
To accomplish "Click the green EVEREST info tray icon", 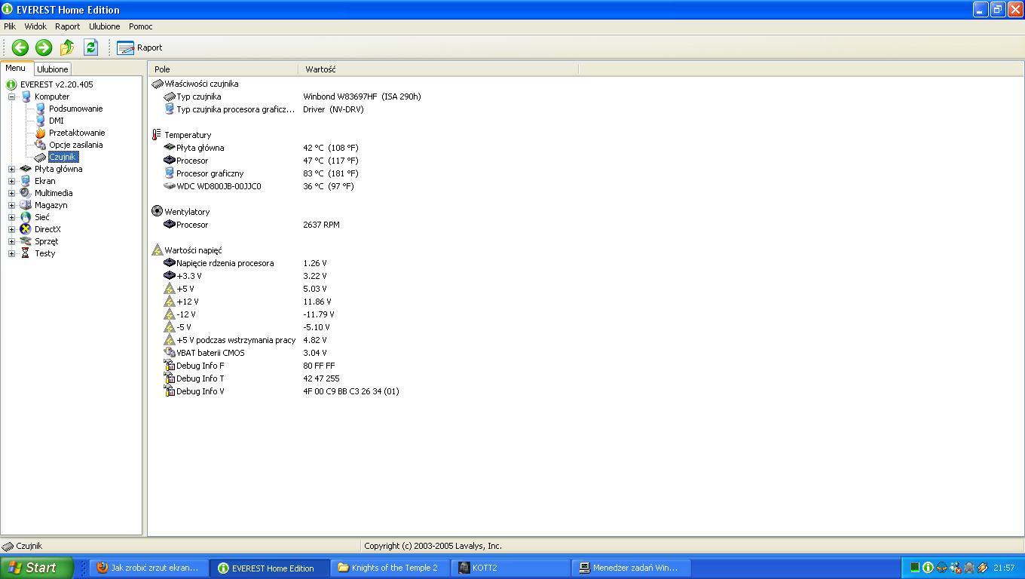I will pyautogui.click(x=928, y=568).
